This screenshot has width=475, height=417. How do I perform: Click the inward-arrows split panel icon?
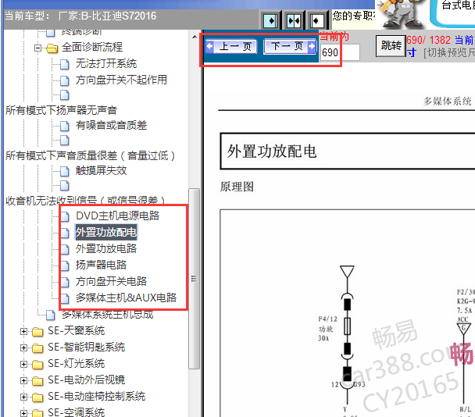(293, 21)
